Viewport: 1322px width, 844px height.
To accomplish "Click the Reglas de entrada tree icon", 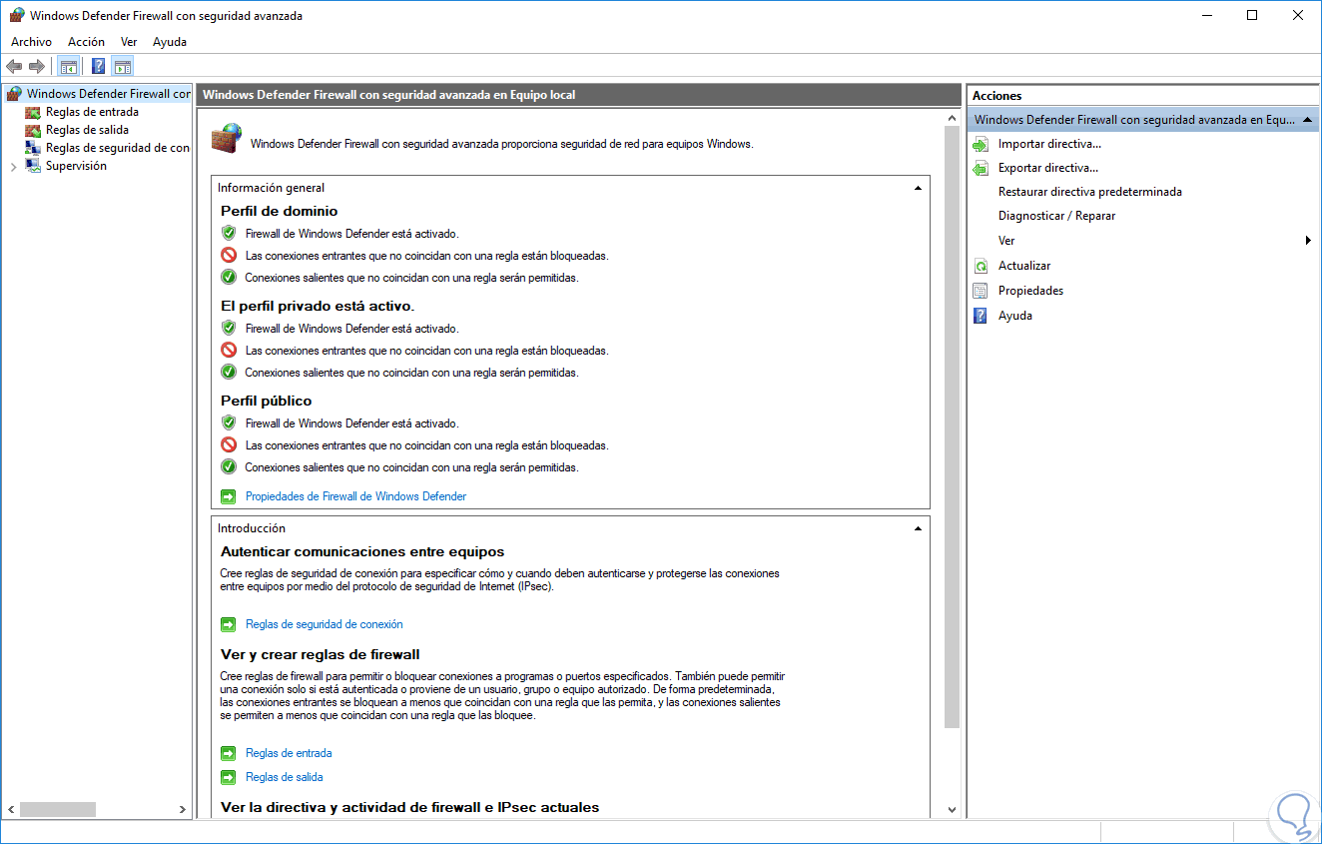I will tap(33, 112).
